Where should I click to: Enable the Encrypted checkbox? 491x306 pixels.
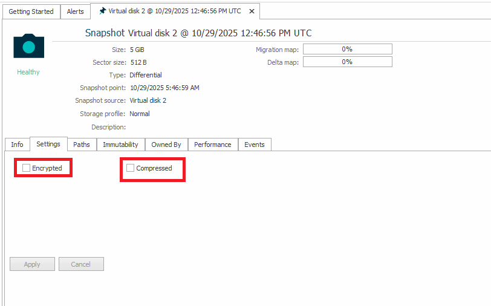pyautogui.click(x=27, y=168)
